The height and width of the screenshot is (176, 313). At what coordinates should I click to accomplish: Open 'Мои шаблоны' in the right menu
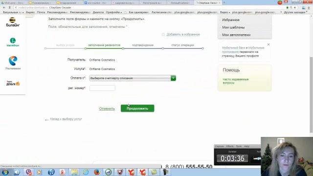coord(233,27)
